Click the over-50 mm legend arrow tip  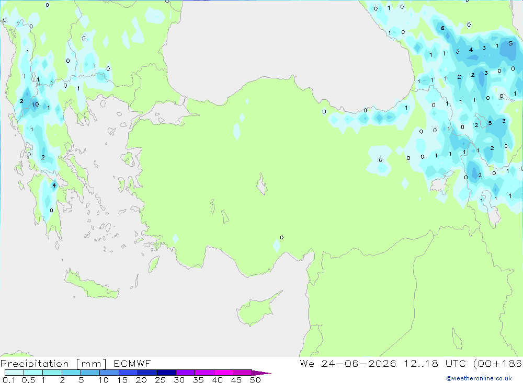click(x=261, y=373)
